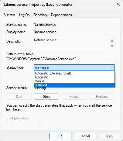Click the Pause service button
The height and width of the screenshot is (141, 123).
click(x=74, y=97)
